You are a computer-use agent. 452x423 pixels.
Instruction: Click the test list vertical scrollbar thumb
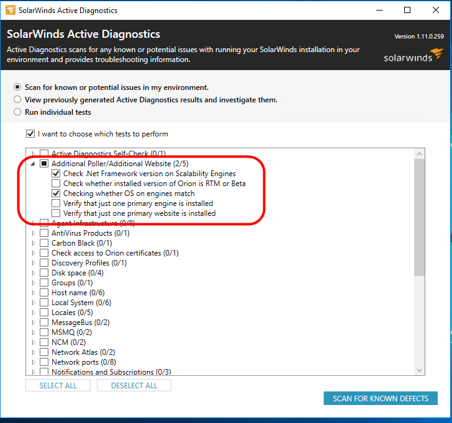click(x=420, y=218)
